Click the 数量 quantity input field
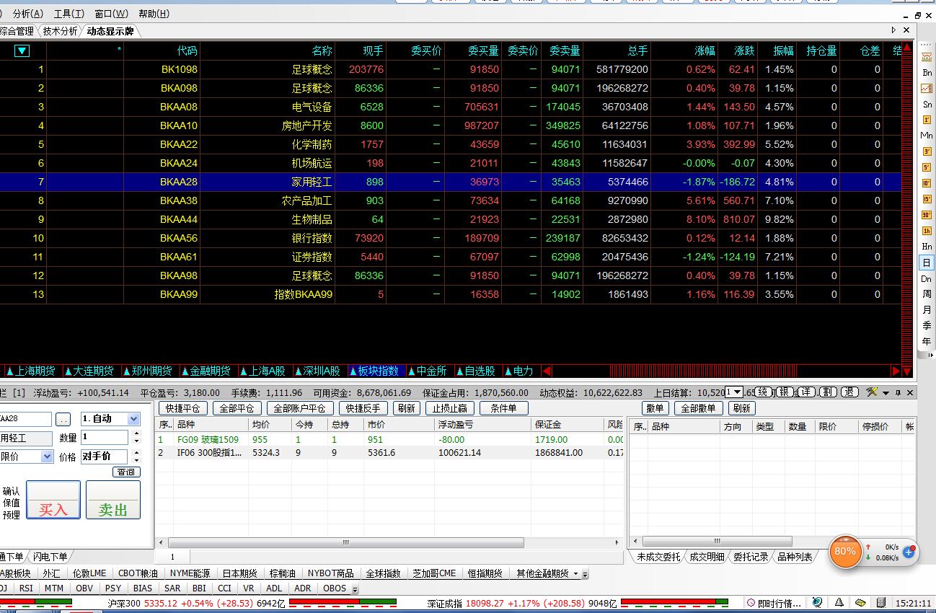Viewport: 936px width, 613px height. coord(104,437)
